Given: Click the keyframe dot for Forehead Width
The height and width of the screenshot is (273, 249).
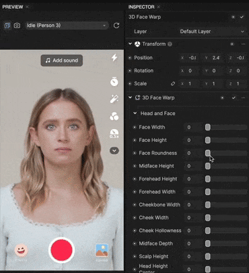Looking at the screenshot, I should pyautogui.click(x=135, y=192).
